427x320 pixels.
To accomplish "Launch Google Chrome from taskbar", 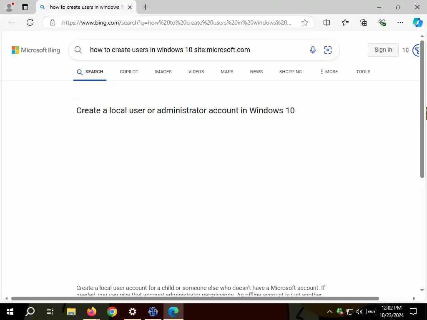I will [112, 312].
